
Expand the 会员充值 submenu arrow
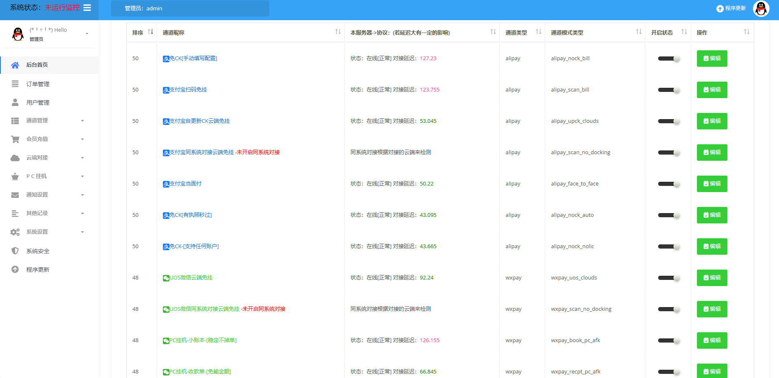point(82,139)
